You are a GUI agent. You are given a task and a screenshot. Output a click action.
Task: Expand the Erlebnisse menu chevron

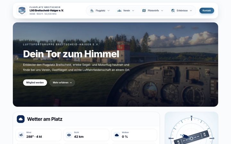(191, 11)
